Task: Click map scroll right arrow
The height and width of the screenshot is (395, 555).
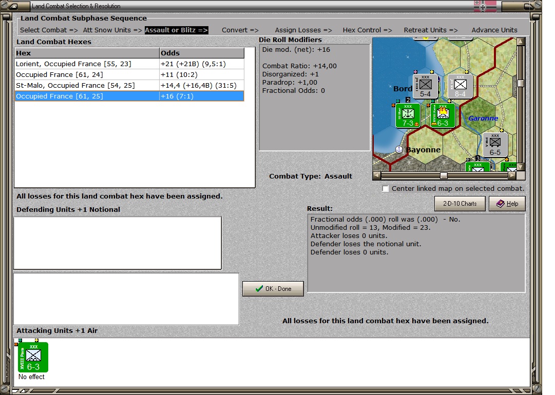Action: pyautogui.click(x=512, y=176)
